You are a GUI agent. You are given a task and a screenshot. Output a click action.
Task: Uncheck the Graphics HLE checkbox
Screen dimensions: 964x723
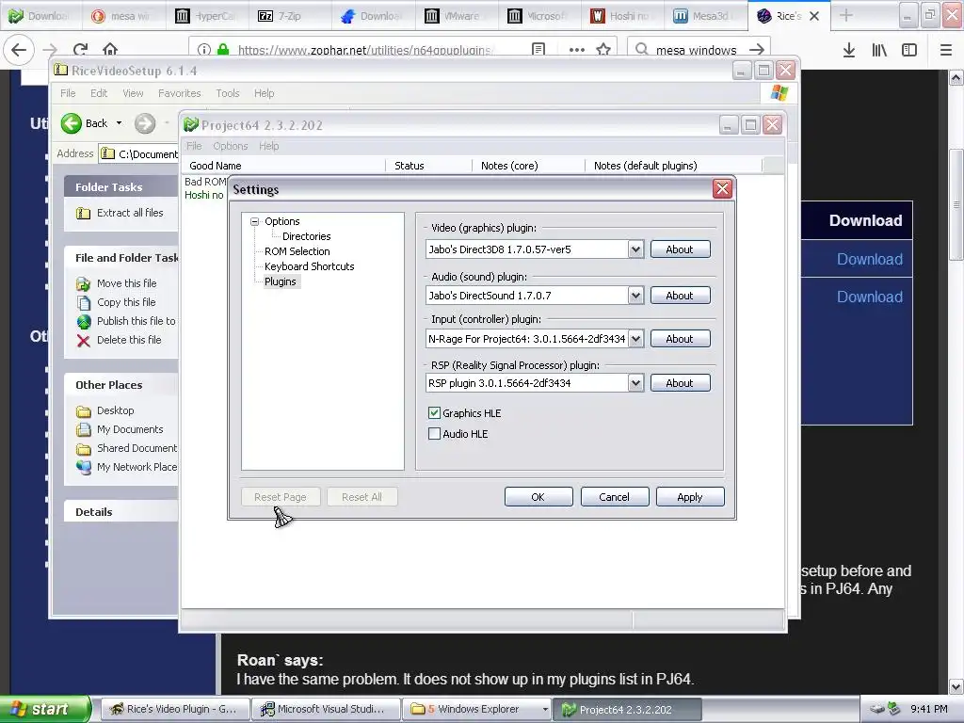point(434,412)
